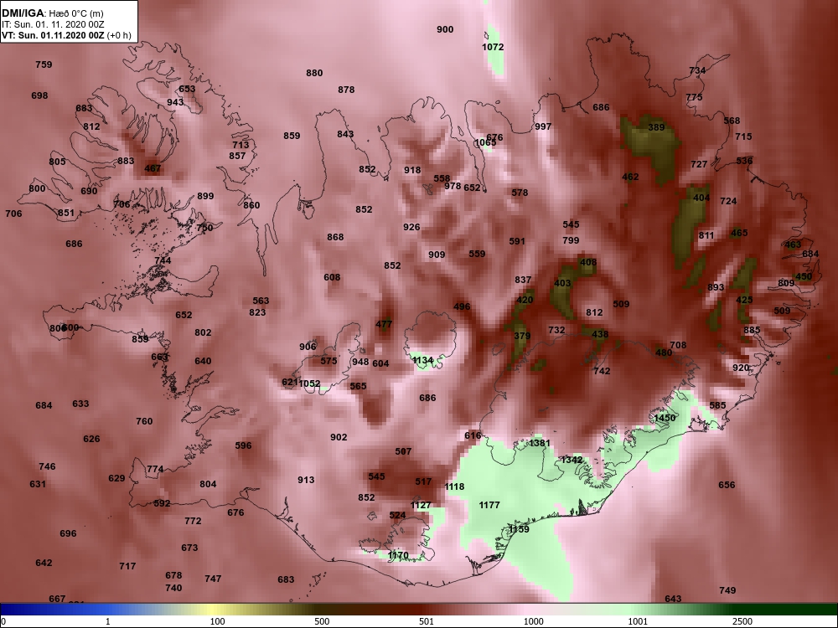Click the 100 label on the color scale
The image size is (838, 628).
217,621
